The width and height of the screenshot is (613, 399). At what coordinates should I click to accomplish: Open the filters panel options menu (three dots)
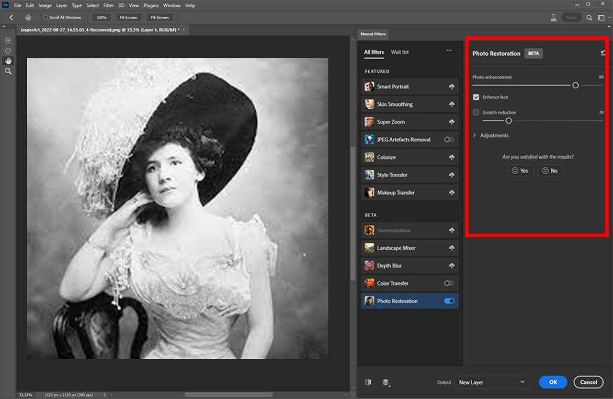tap(449, 50)
